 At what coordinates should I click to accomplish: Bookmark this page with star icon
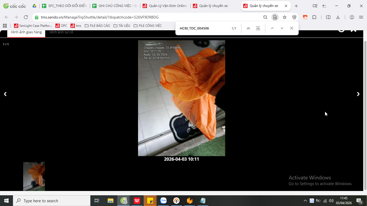285,17
